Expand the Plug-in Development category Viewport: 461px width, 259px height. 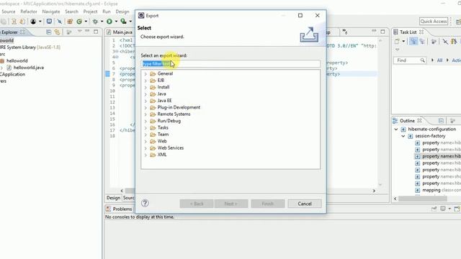pyautogui.click(x=146, y=108)
